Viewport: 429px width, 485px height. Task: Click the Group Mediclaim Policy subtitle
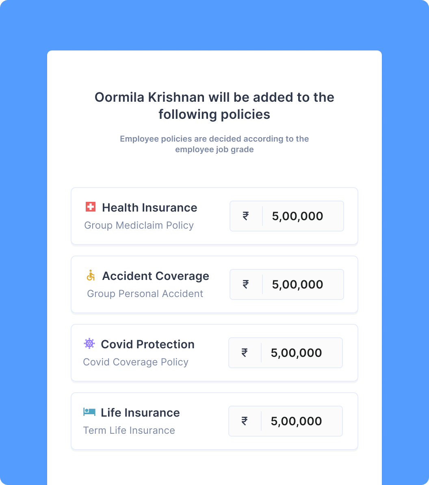(x=139, y=225)
